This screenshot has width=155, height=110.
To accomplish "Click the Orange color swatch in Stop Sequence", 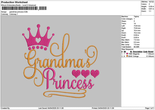I will 127,56.
